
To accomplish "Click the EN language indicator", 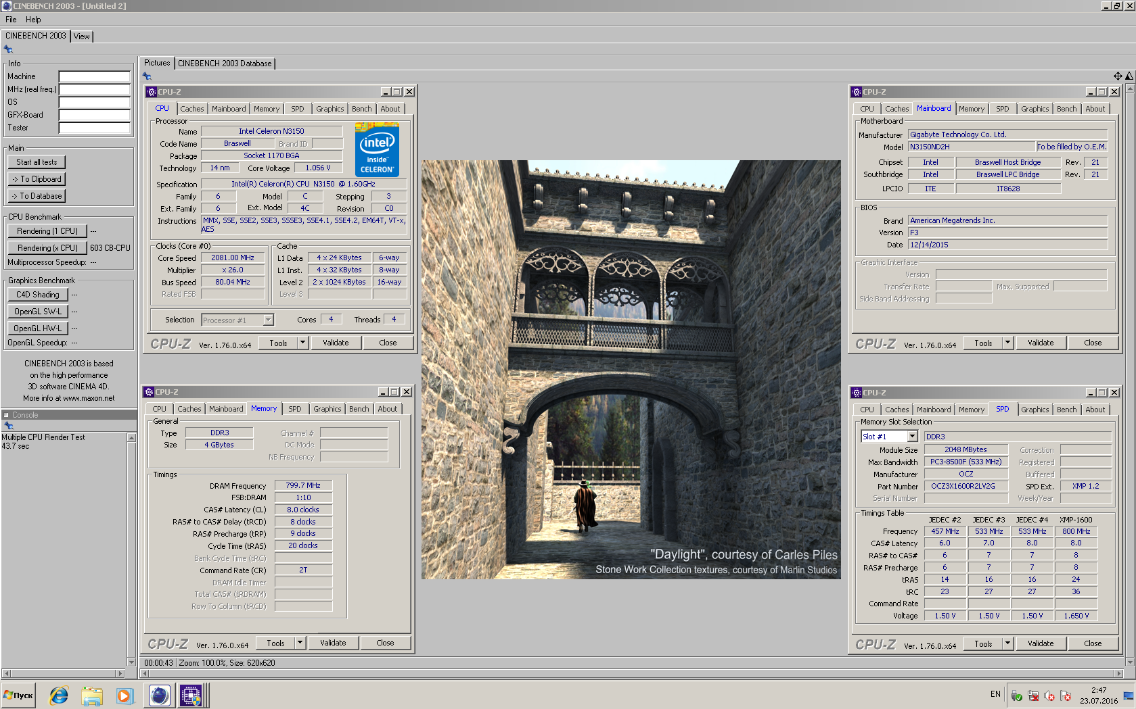I will 995,694.
